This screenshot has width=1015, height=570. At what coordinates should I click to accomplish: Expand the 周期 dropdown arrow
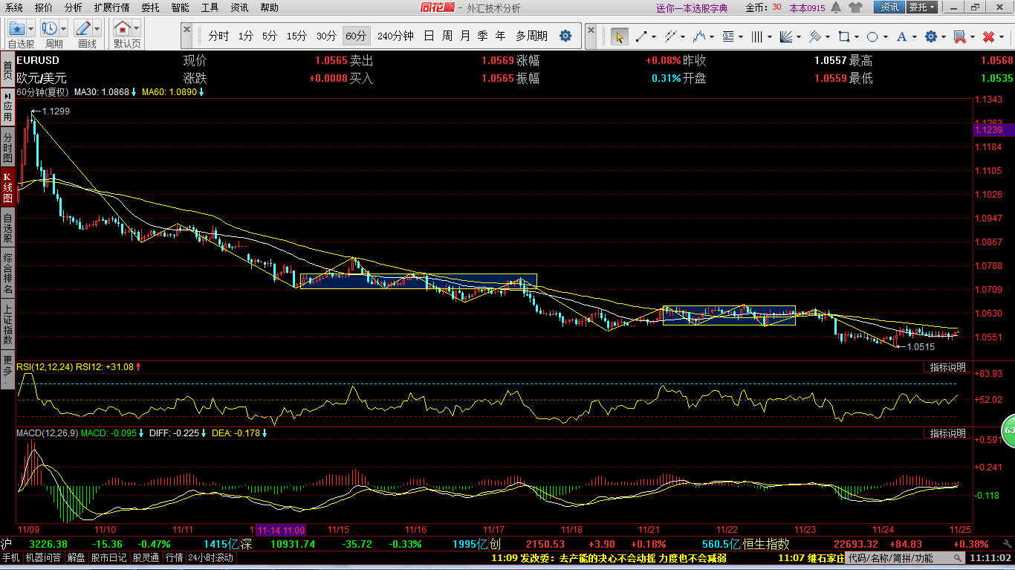pos(63,29)
